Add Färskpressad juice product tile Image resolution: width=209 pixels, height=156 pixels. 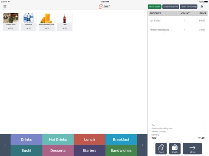(x=47, y=22)
